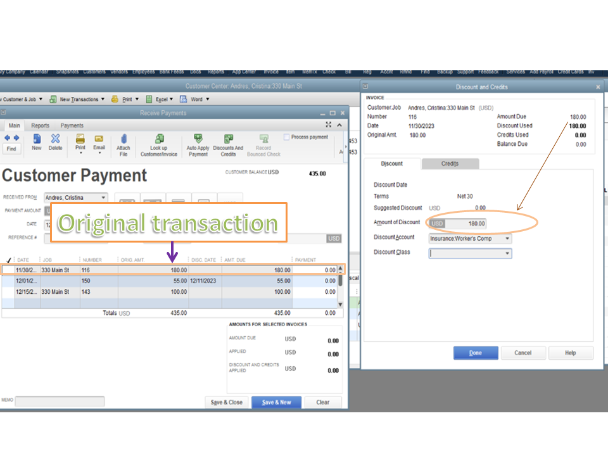Click the Find button

11,149
